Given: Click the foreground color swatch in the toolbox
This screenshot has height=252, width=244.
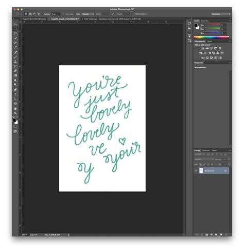Looking at the screenshot, I should (x=14, y=121).
